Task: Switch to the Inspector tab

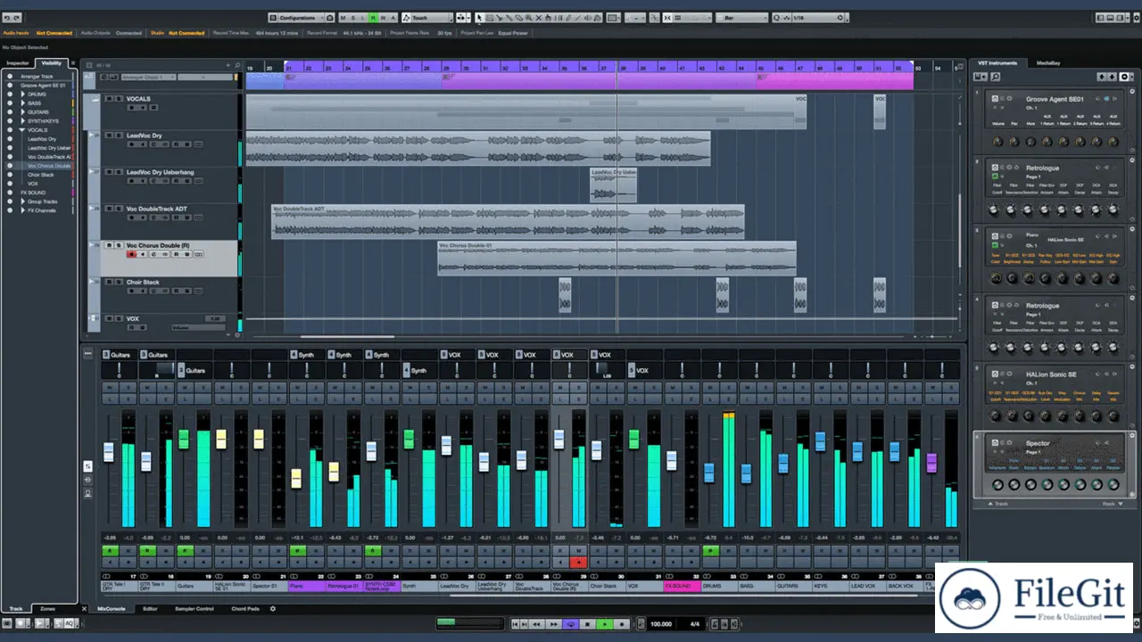Action: click(18, 63)
